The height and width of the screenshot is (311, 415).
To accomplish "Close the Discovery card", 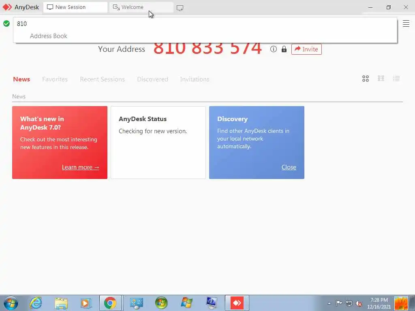I will pyautogui.click(x=289, y=167).
